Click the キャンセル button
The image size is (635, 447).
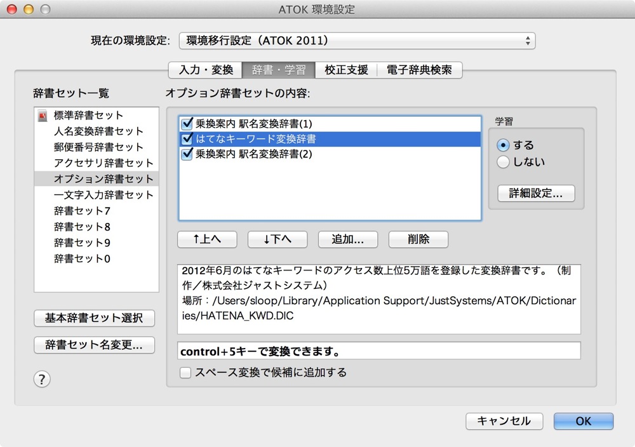504,421
